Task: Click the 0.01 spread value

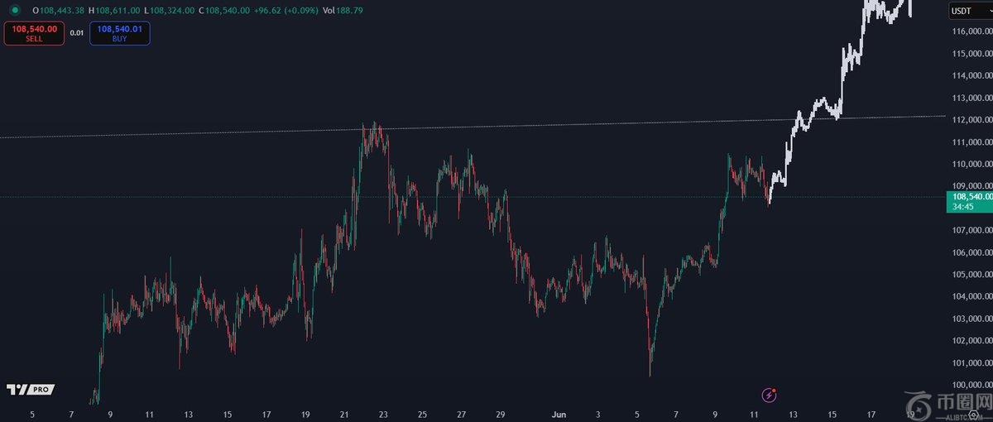Action: tap(77, 33)
